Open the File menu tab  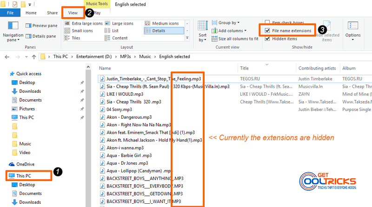coord(10,13)
